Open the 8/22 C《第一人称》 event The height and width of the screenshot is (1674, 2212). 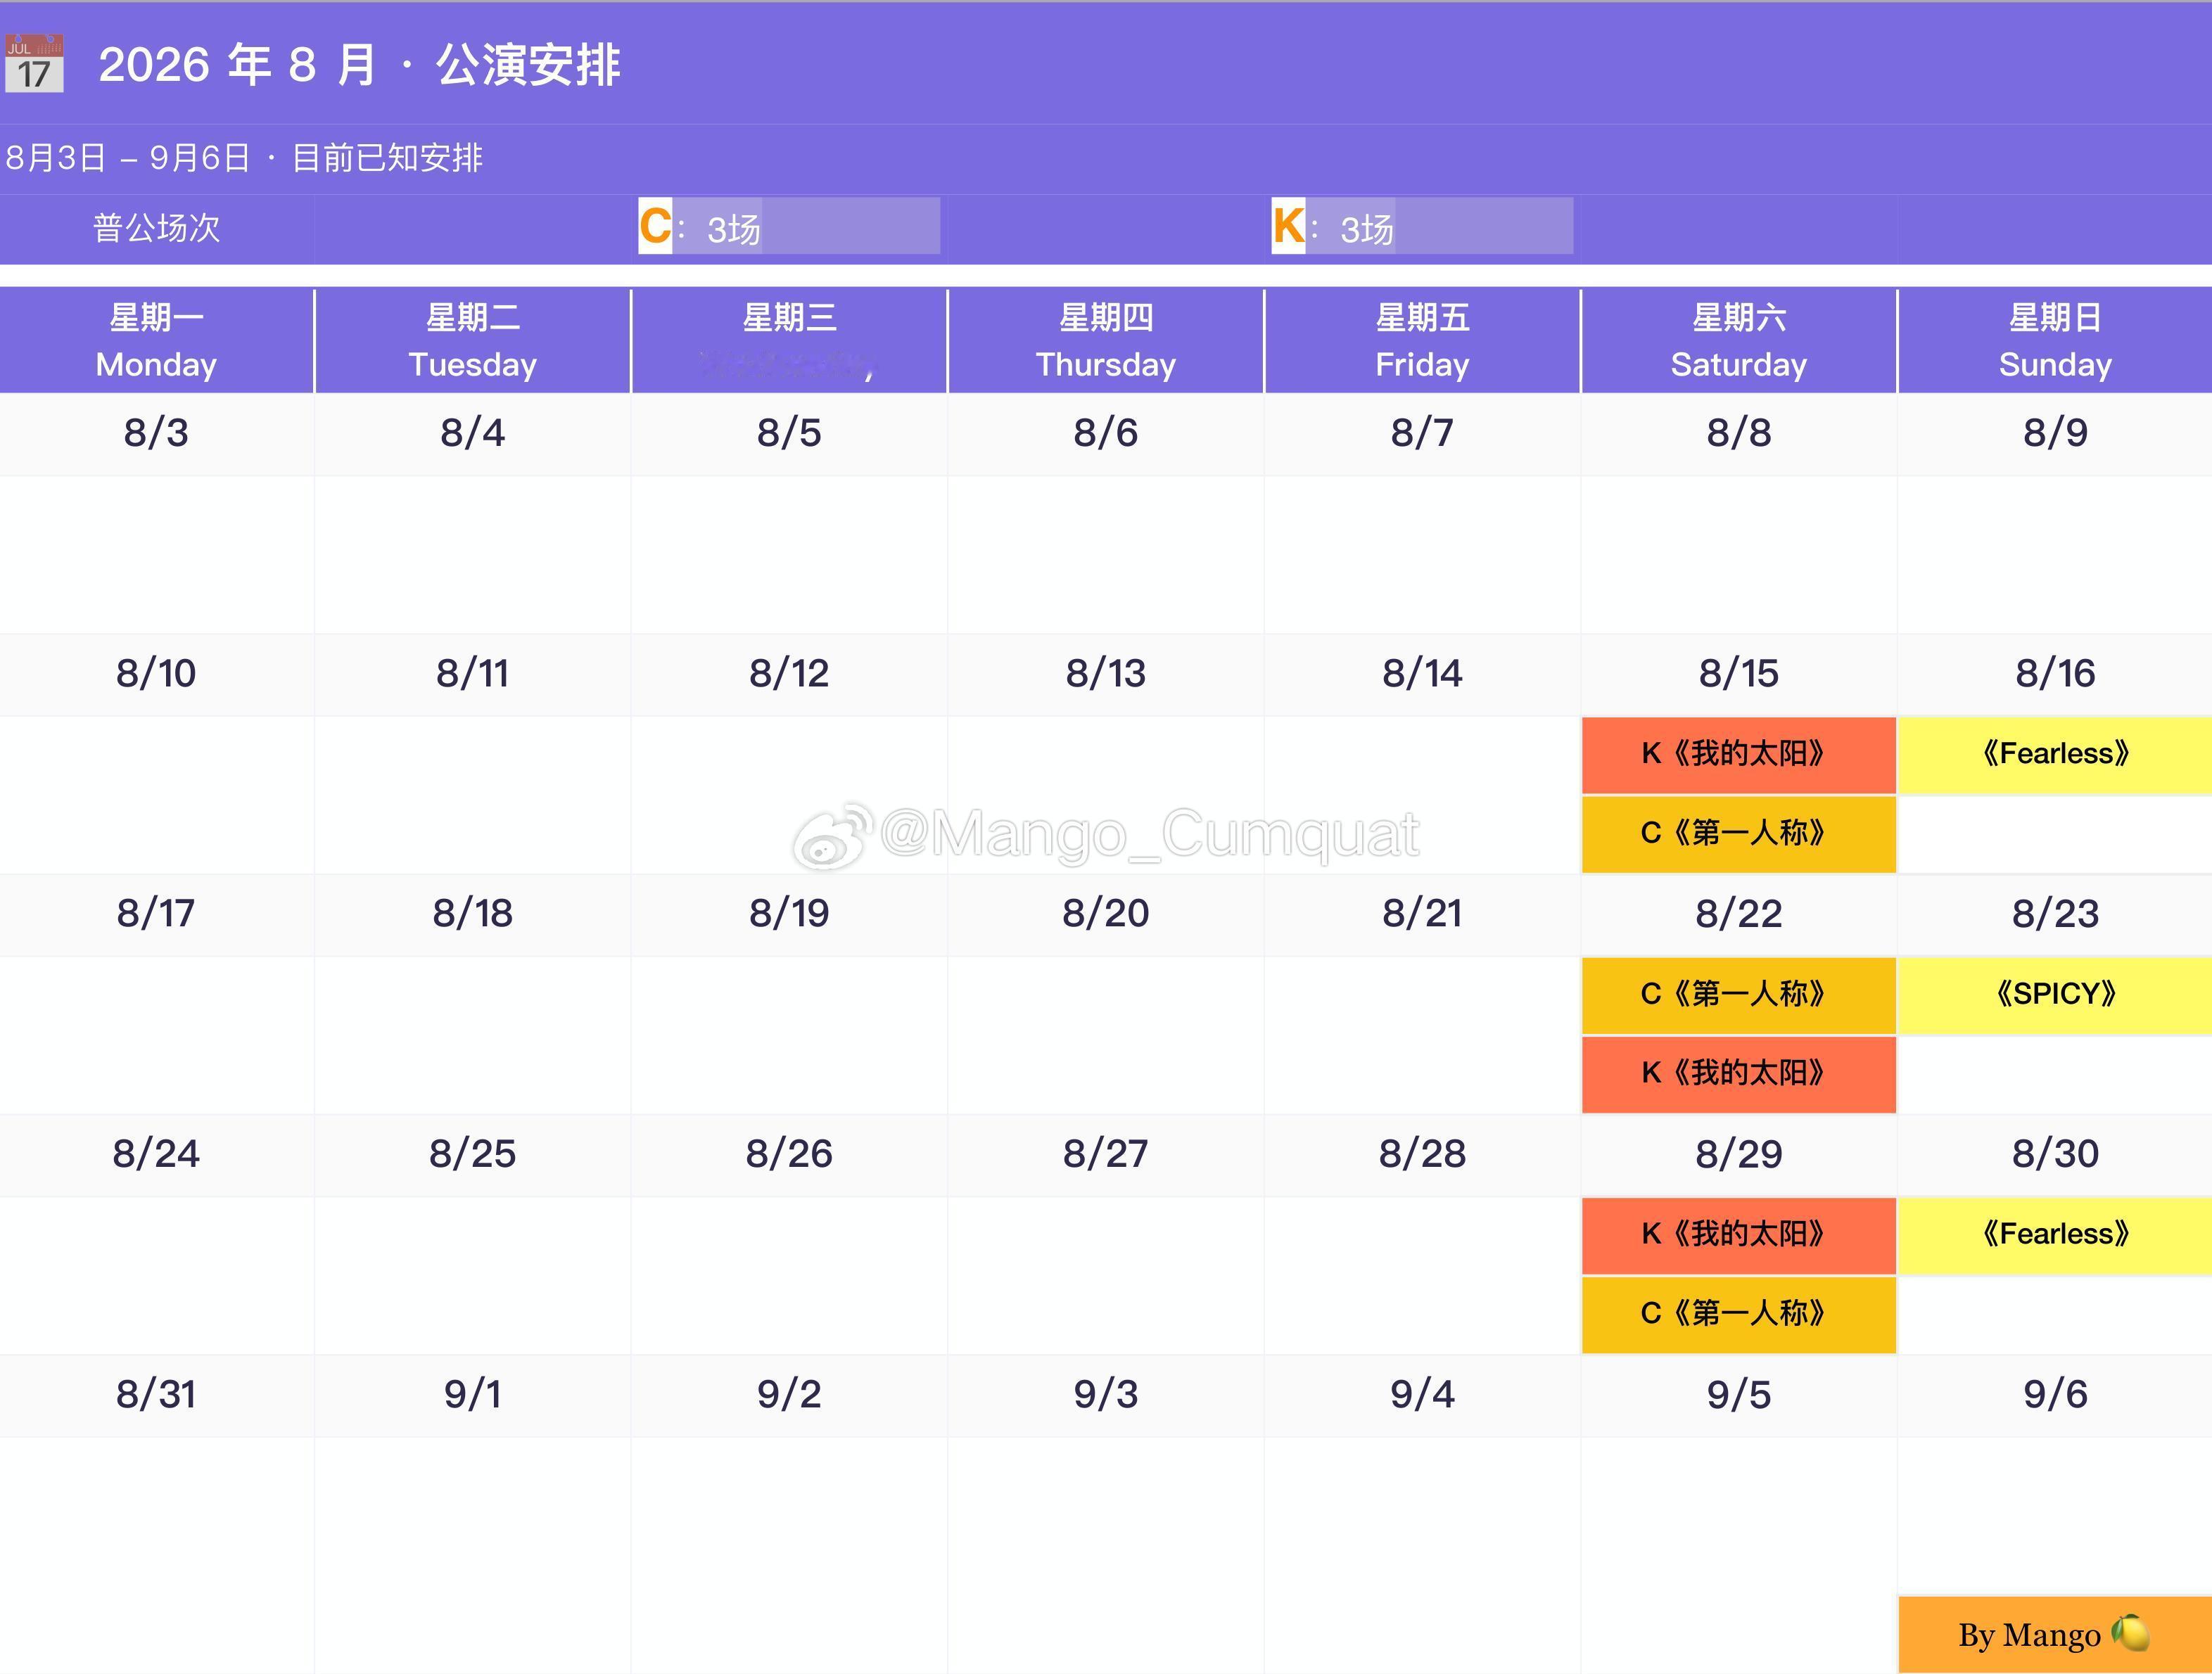tap(1739, 995)
